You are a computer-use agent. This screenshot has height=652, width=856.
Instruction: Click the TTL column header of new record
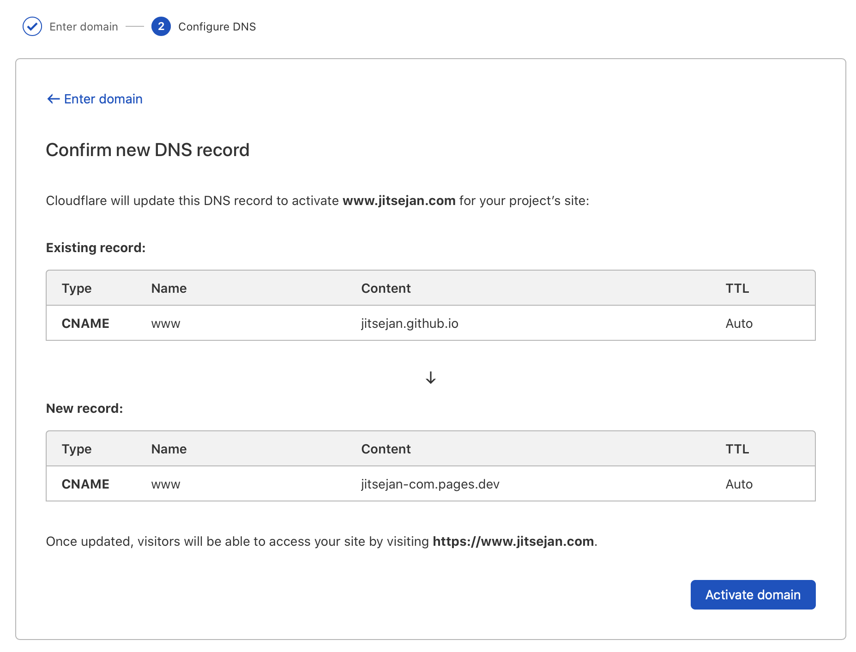coord(737,449)
